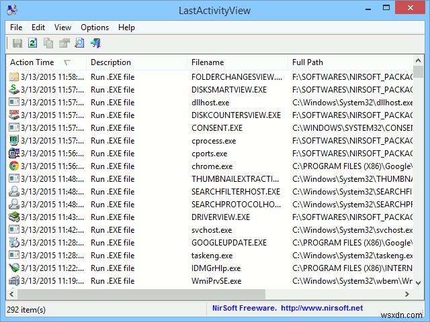
Task: Click vertical scrollbar up arrow
Action: 418,60
